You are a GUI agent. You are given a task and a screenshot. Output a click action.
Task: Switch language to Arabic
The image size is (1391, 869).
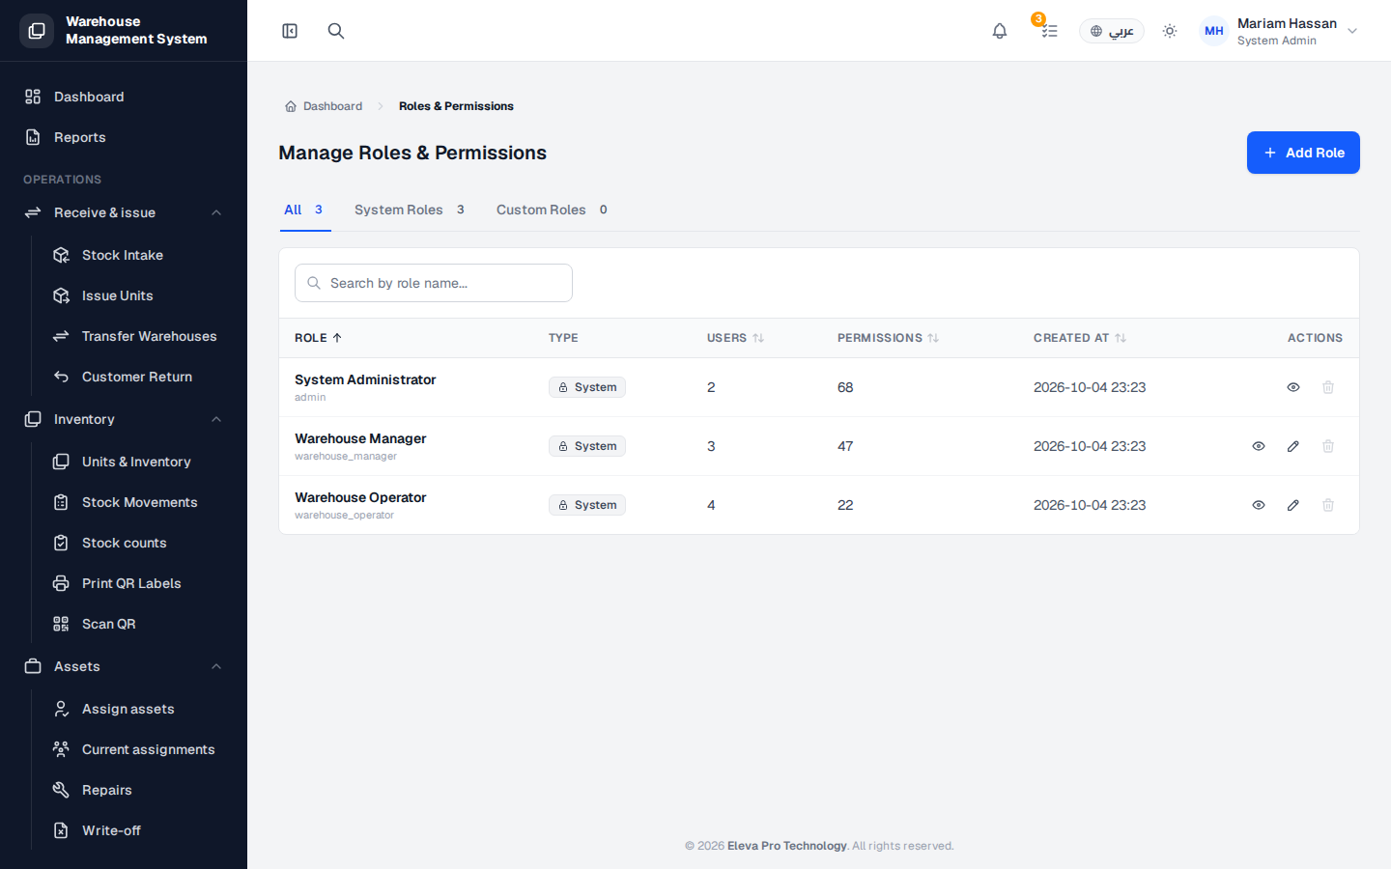coord(1112,31)
